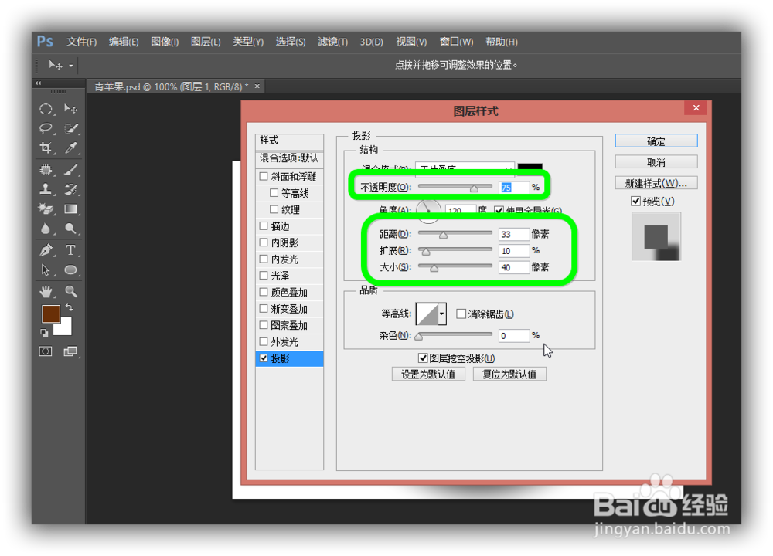Open the 等高线 contour picker

(x=430, y=314)
